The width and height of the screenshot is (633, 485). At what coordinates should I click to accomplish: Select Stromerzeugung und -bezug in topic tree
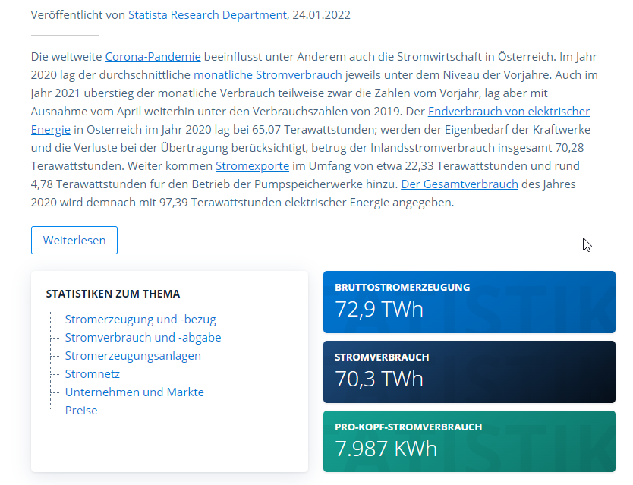140,320
